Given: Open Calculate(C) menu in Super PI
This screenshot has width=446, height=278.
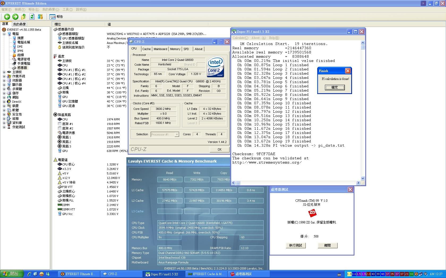Looking at the screenshot, I should (x=240, y=38).
